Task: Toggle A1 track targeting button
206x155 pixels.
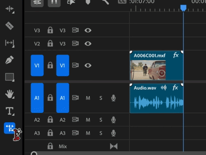Action: [63, 98]
